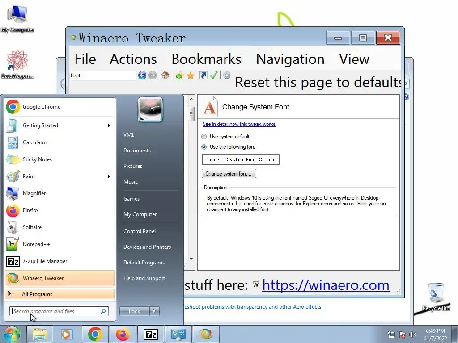The width and height of the screenshot is (458, 343).
Task: Open Google Chrome from Start menu
Action: tap(60, 107)
